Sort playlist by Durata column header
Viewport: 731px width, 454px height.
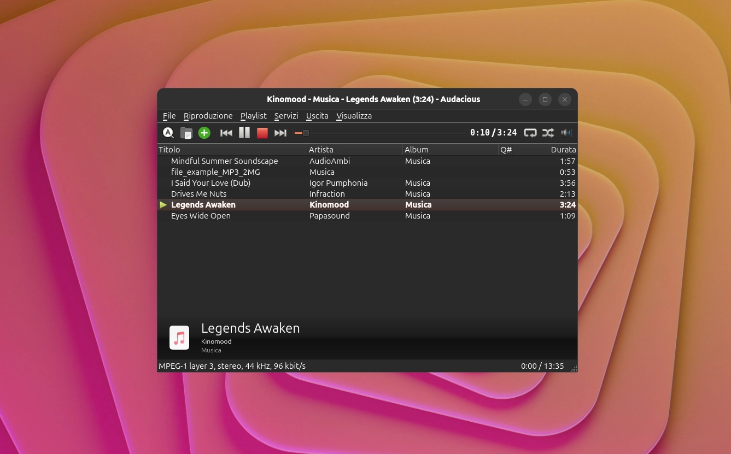coord(563,150)
